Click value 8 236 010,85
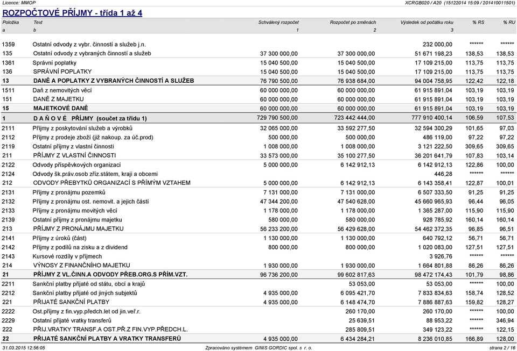The height and width of the screenshot is (351, 517). (435, 339)
